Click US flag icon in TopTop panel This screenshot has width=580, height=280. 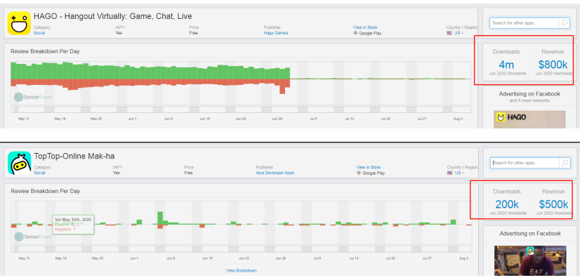pos(450,173)
